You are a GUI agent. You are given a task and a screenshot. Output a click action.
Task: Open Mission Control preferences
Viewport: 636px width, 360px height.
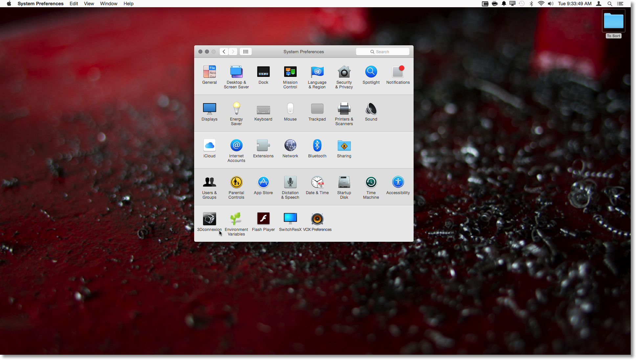tap(290, 72)
